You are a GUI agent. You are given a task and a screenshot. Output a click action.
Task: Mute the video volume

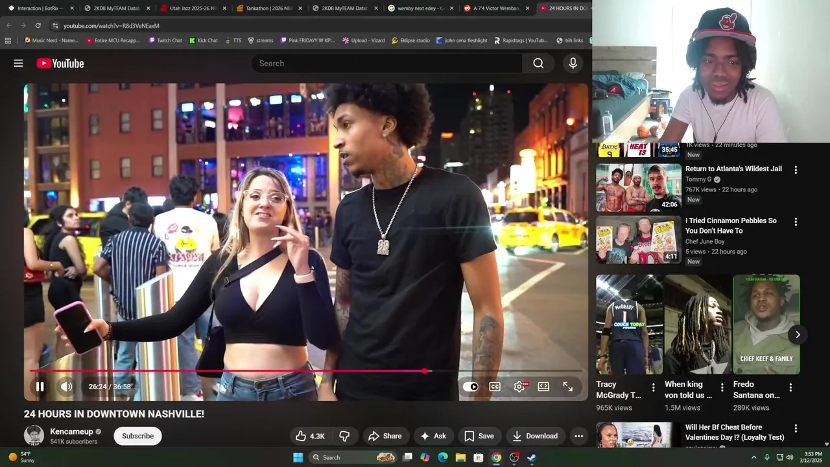(66, 387)
